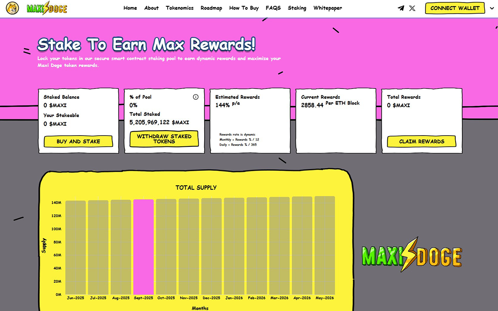The image size is (498, 311).
Task: Click the Maxi Doge mascot logo icon
Action: tap(13, 8)
